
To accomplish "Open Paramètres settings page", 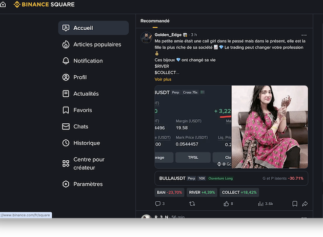I will click(x=88, y=184).
